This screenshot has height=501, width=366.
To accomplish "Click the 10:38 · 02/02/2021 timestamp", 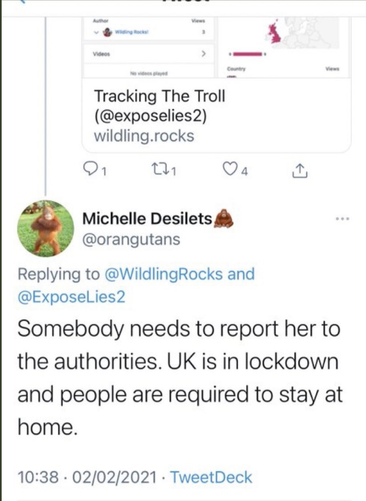I will 86,477.
